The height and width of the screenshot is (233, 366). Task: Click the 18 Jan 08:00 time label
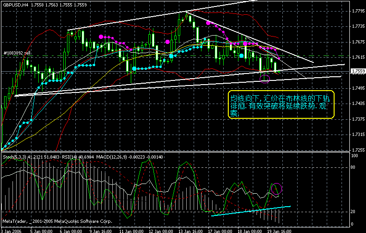250,231
